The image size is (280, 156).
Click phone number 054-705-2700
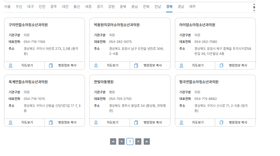pyautogui.click(x=120, y=99)
